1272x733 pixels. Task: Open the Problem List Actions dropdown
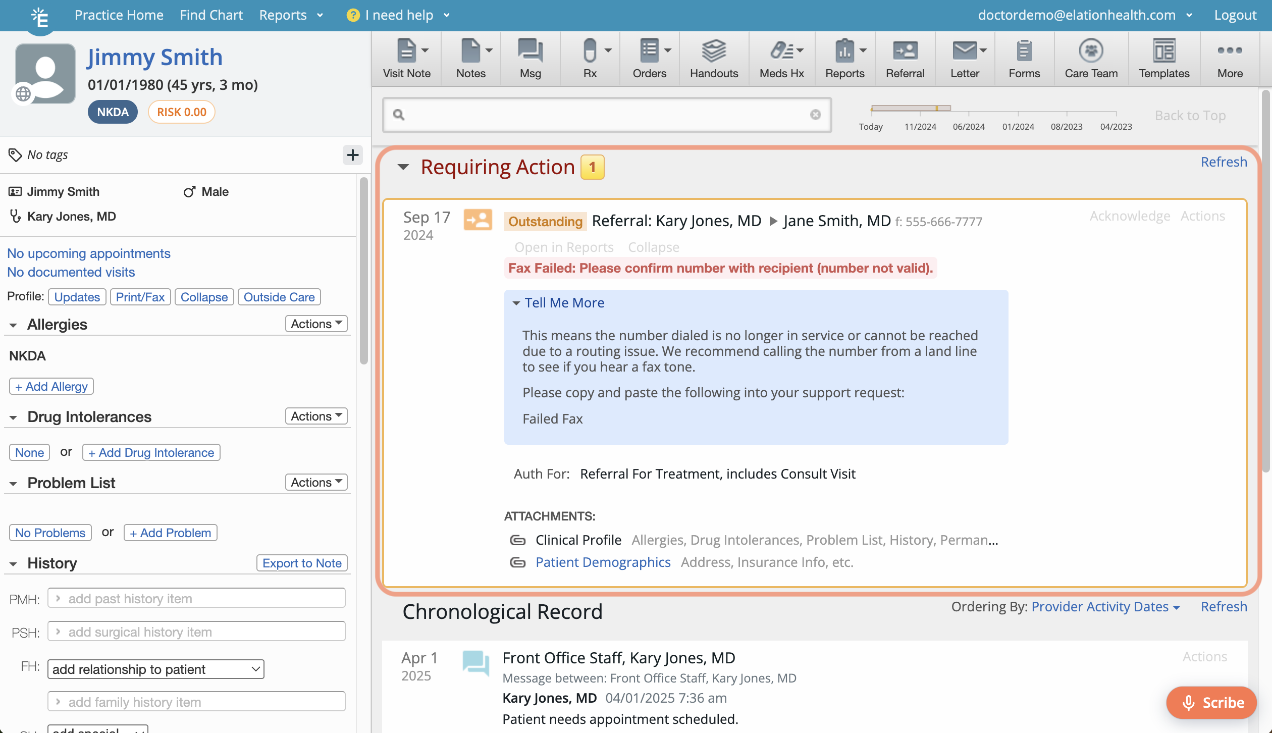(x=315, y=482)
